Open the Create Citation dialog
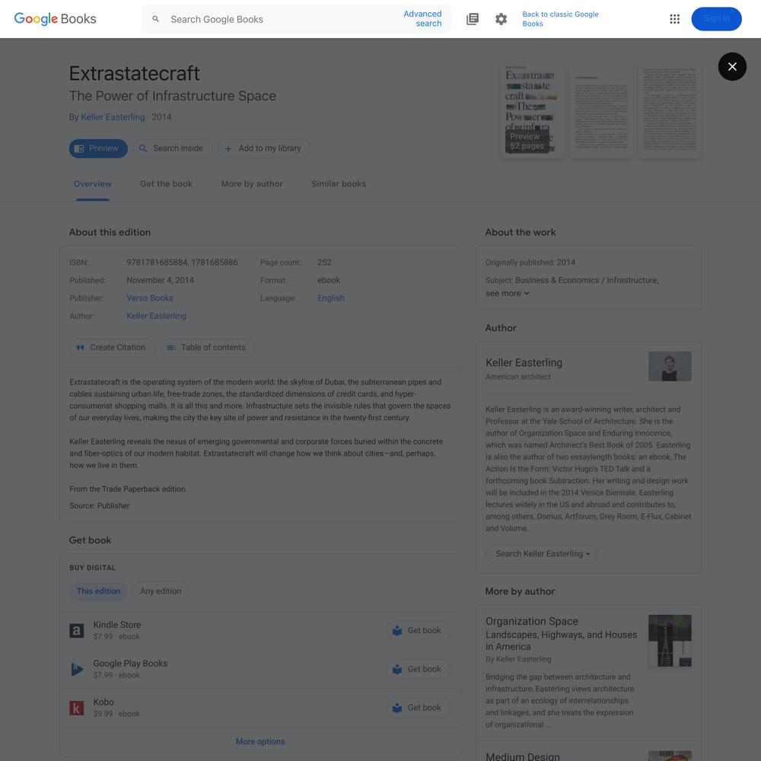 pos(112,348)
